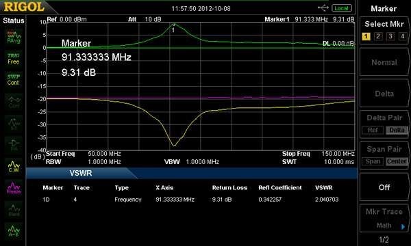Open the Mkr Trace submenu arrow
Viewport: 411px width, 246px height.
(403, 226)
